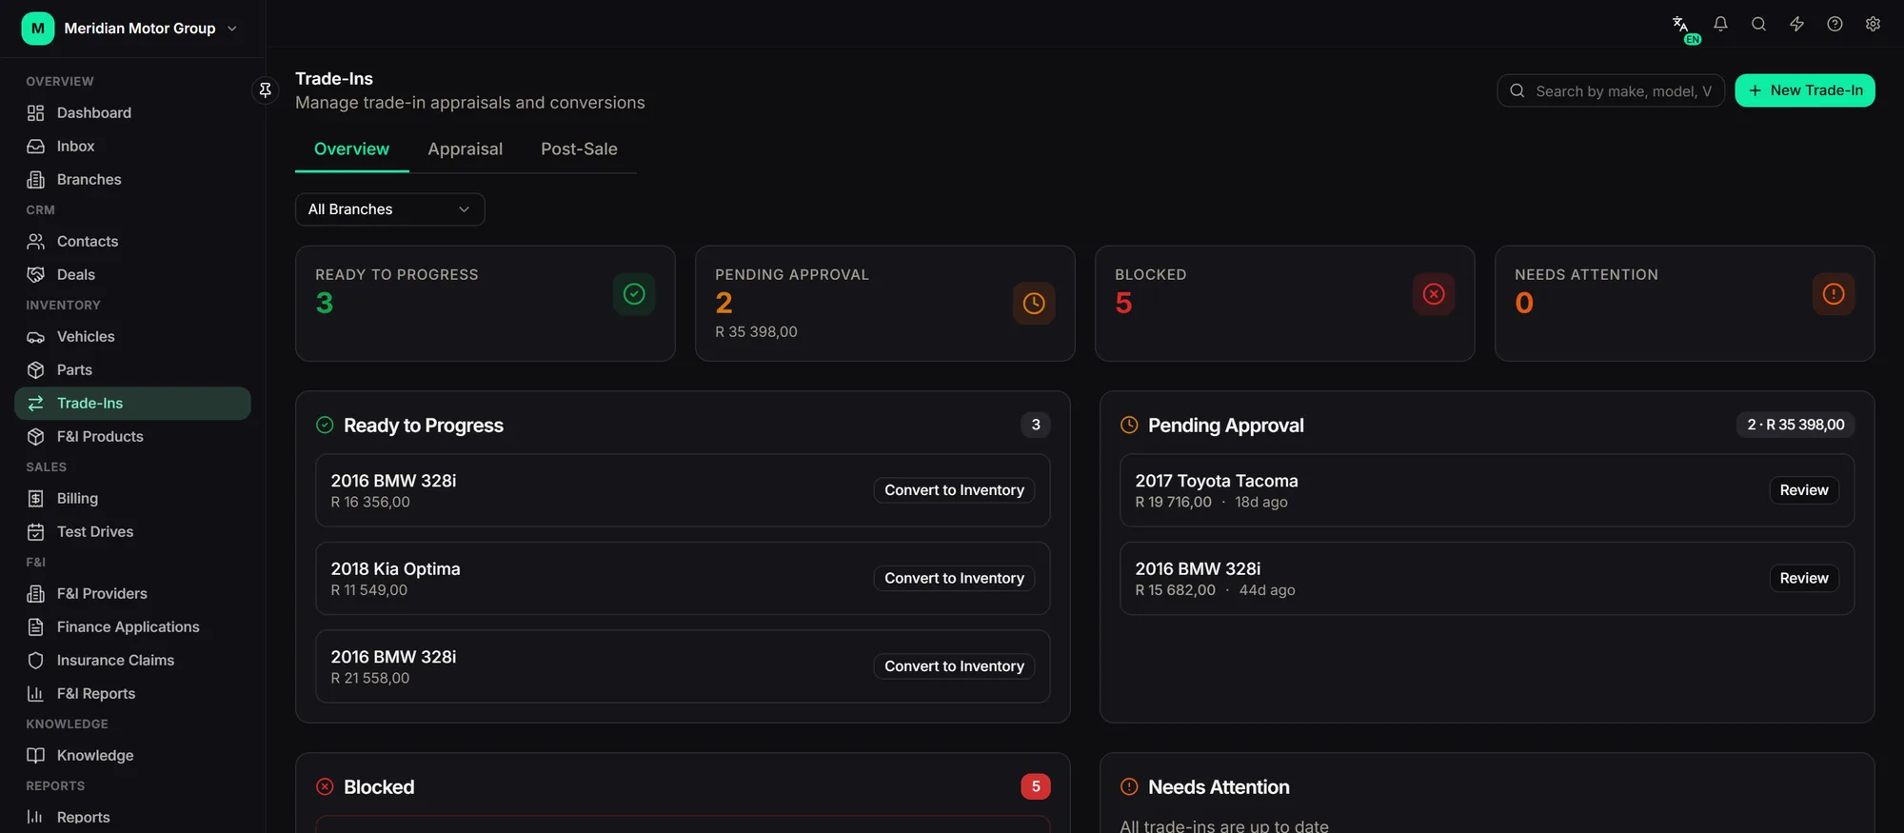Select the Overview tab
Image resolution: width=1904 pixels, height=833 pixels.
(351, 149)
